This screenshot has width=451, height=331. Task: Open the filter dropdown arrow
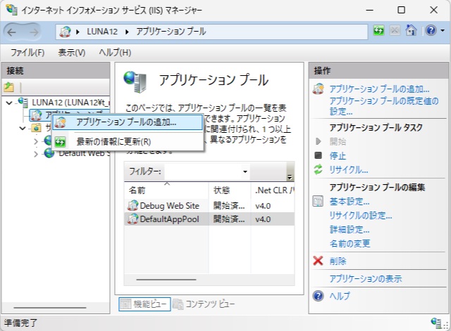(245, 171)
